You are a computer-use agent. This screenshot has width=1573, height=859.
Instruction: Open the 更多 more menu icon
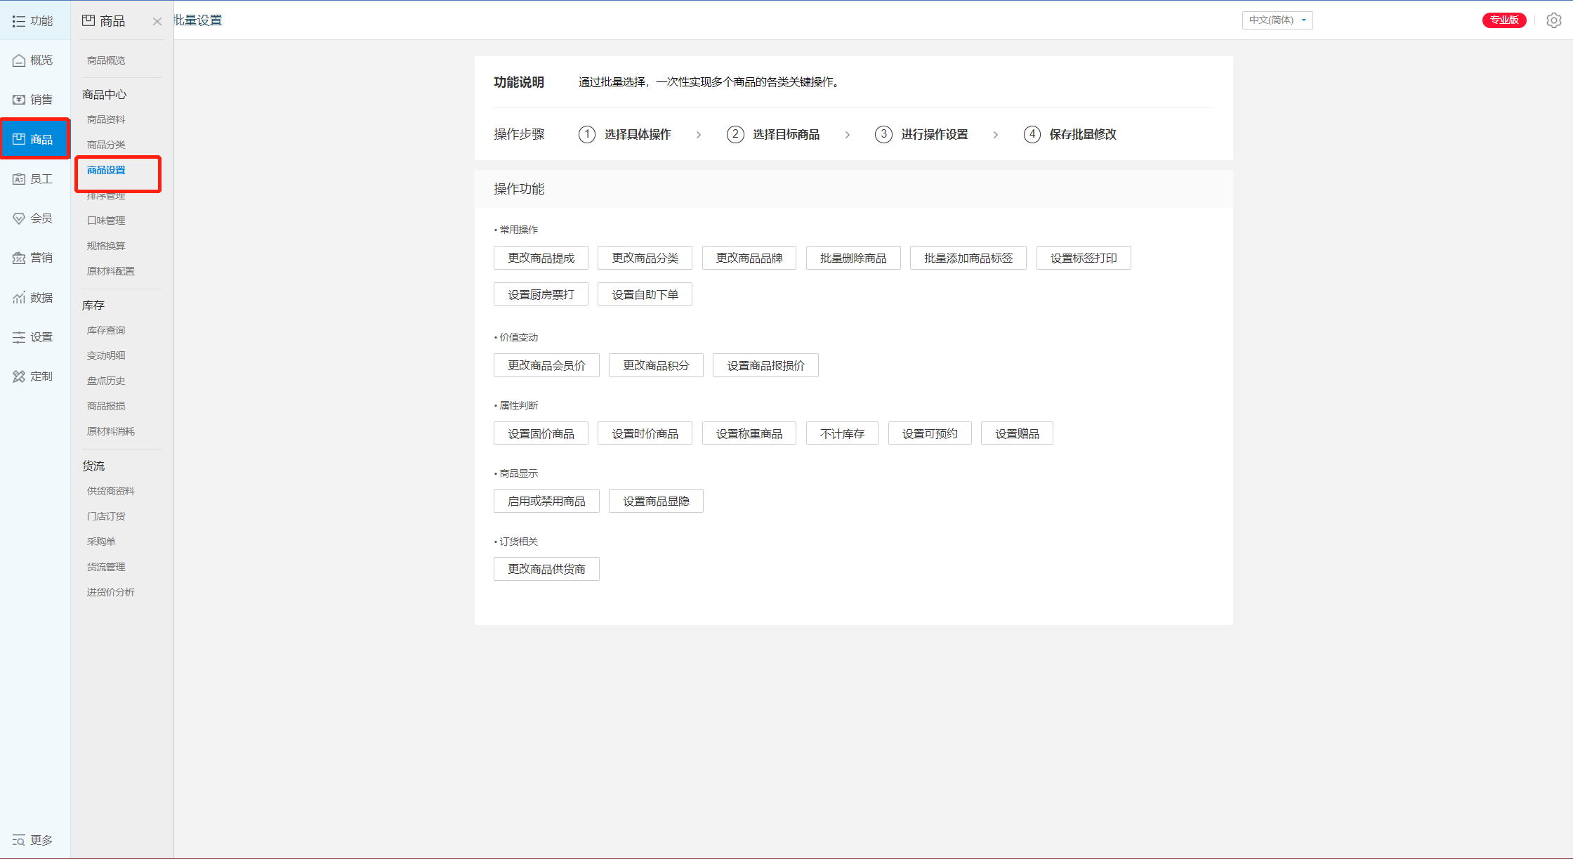(19, 840)
